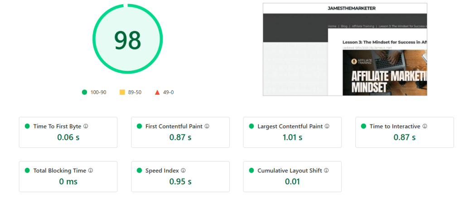Click the Time To First Byte card
464x198 pixels.
point(68,132)
